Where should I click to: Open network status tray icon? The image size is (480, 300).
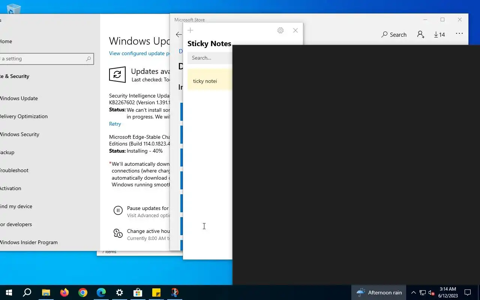pos(423,292)
